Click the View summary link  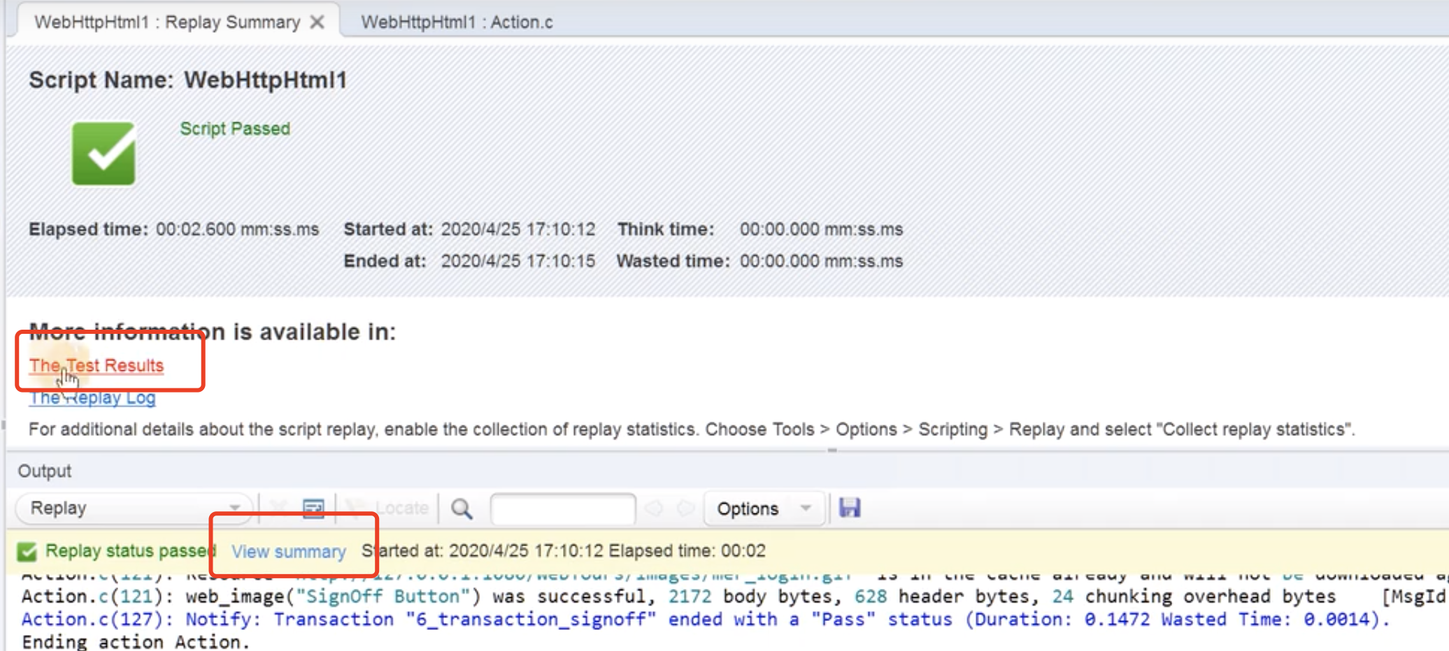[x=289, y=552]
